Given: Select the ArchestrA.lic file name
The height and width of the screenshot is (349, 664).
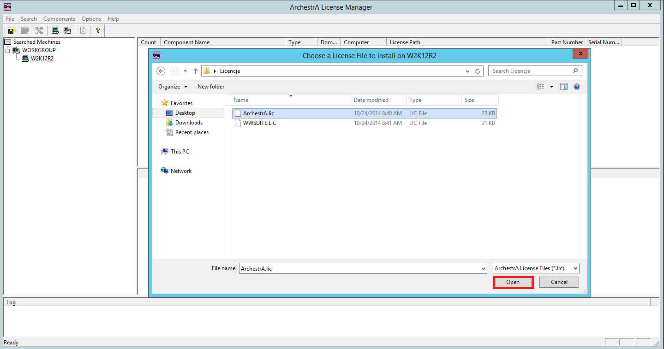Looking at the screenshot, I should (x=258, y=113).
